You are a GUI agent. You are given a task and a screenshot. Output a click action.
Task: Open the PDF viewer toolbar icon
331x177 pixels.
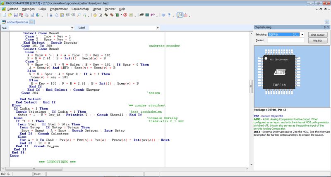tap(185, 15)
